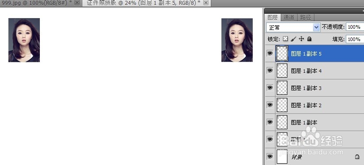Viewport: 364px width, 165px height.
Task: Hide layer 图层 1 副本 4
Action: click(x=270, y=71)
